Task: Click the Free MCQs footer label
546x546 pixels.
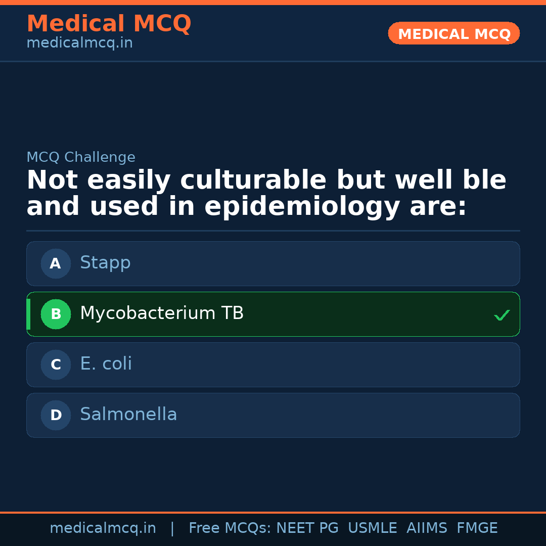Action: pos(230,528)
